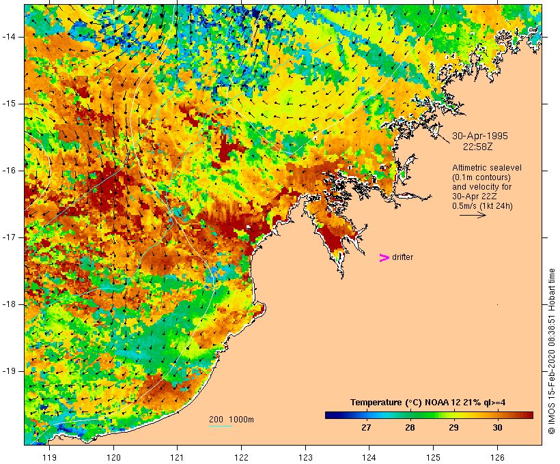The width and height of the screenshot is (560, 464).
Task: Click the 0.5m/s velocity scale arrow
Action: click(x=473, y=215)
